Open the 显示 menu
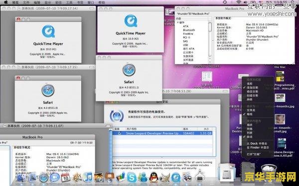The height and width of the screenshot is (186, 299). [48, 2]
